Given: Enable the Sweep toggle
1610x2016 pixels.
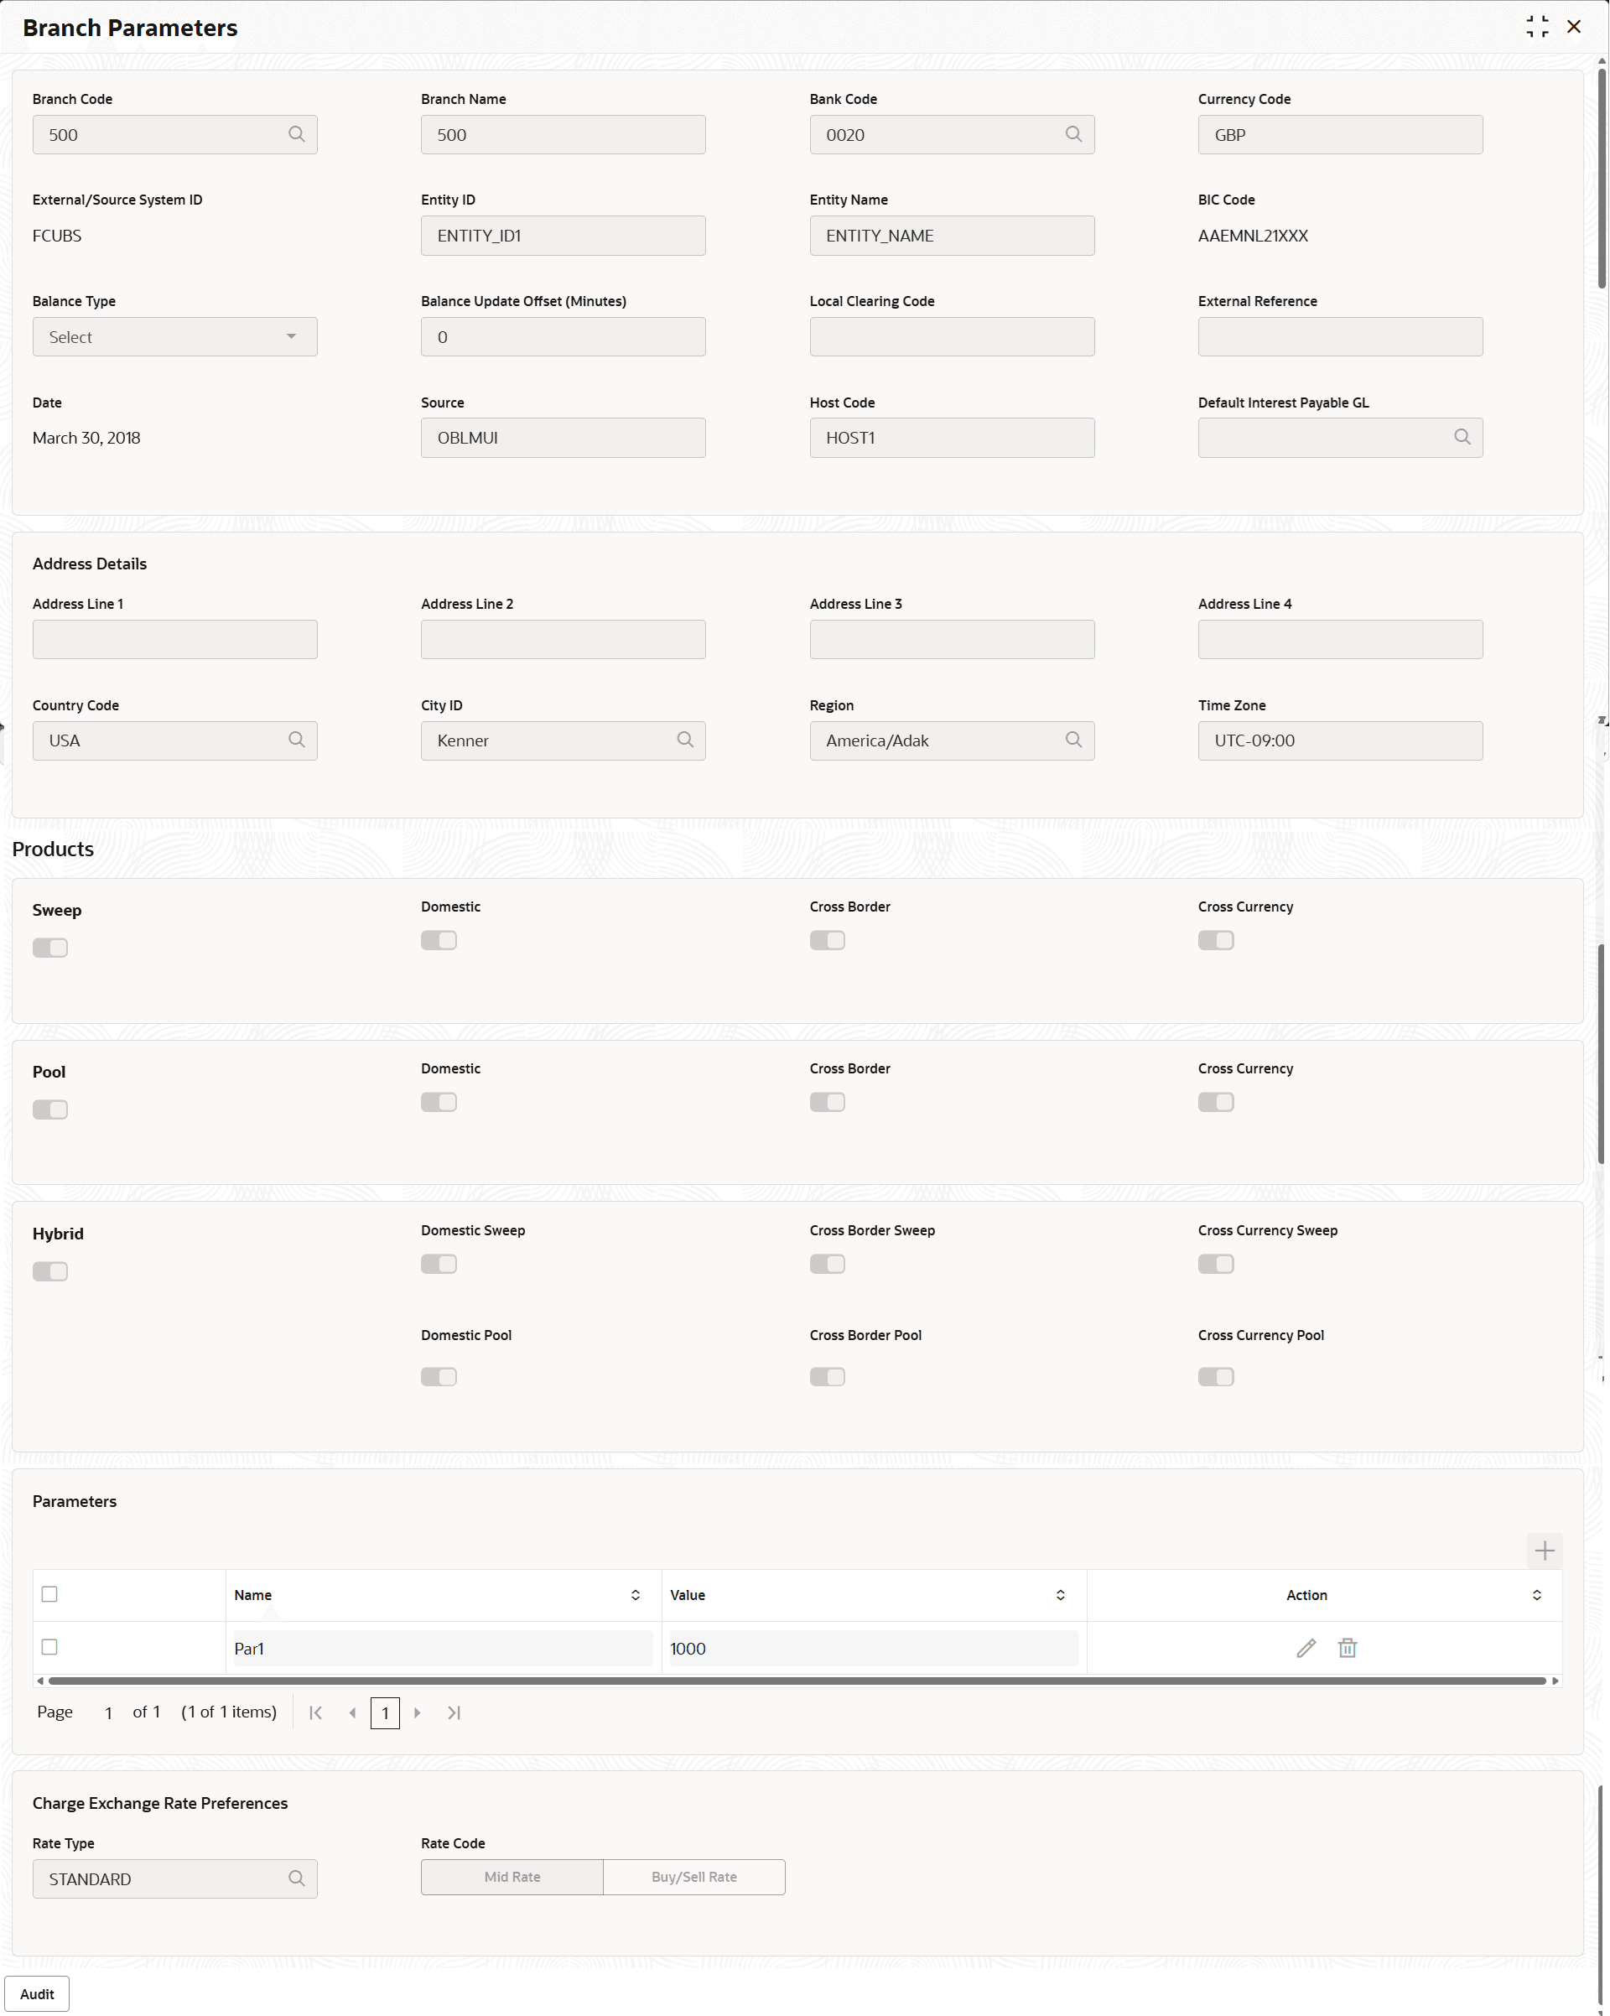Looking at the screenshot, I should pos(50,946).
